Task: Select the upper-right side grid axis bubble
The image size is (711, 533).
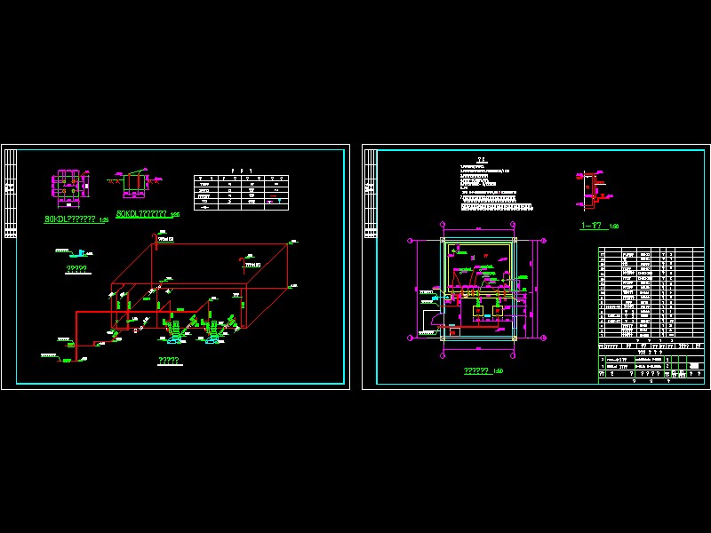Action: (544, 241)
